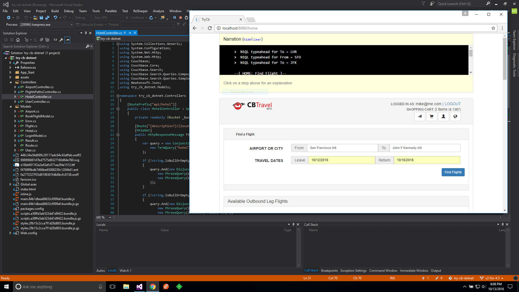
Task: Click the user profile icon in CBTravel
Action: 444,117
